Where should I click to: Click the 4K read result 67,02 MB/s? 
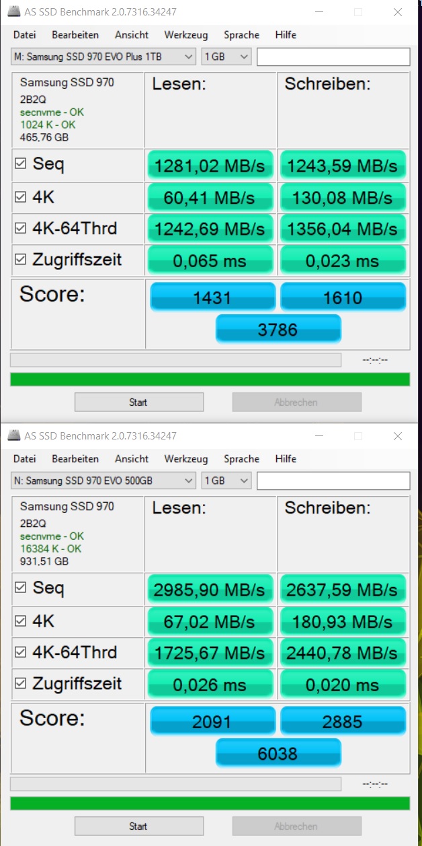coord(210,622)
